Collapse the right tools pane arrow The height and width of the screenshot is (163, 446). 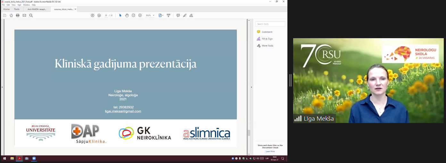252,87
